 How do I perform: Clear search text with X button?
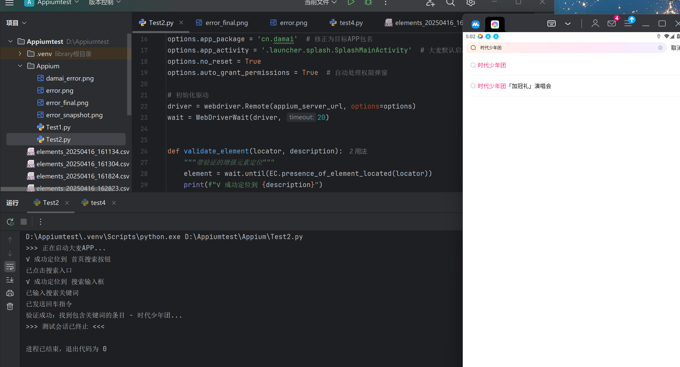pyautogui.click(x=660, y=48)
